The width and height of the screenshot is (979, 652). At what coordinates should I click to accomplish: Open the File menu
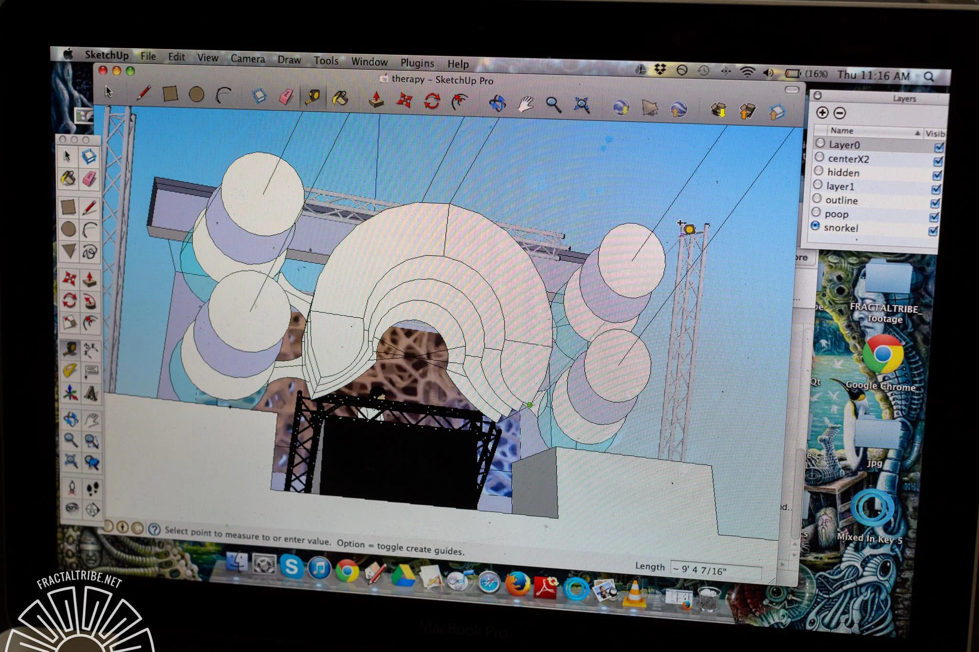click(x=148, y=56)
